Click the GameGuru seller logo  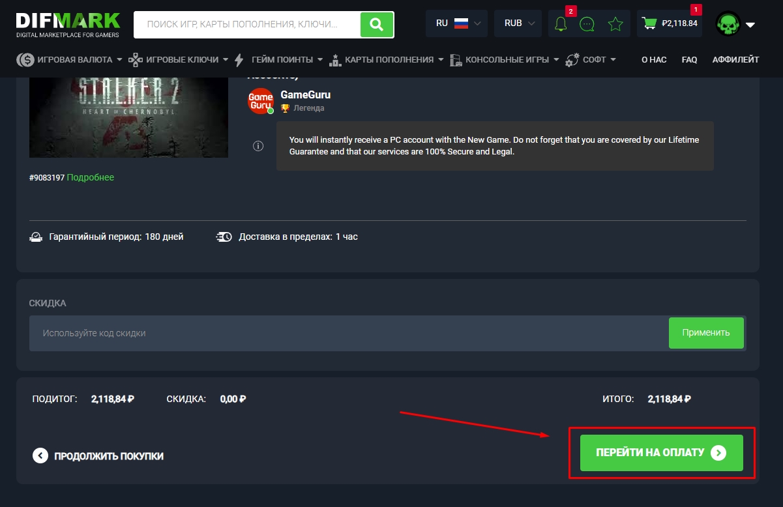click(260, 101)
